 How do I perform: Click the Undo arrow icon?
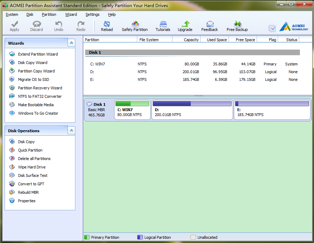point(58,24)
